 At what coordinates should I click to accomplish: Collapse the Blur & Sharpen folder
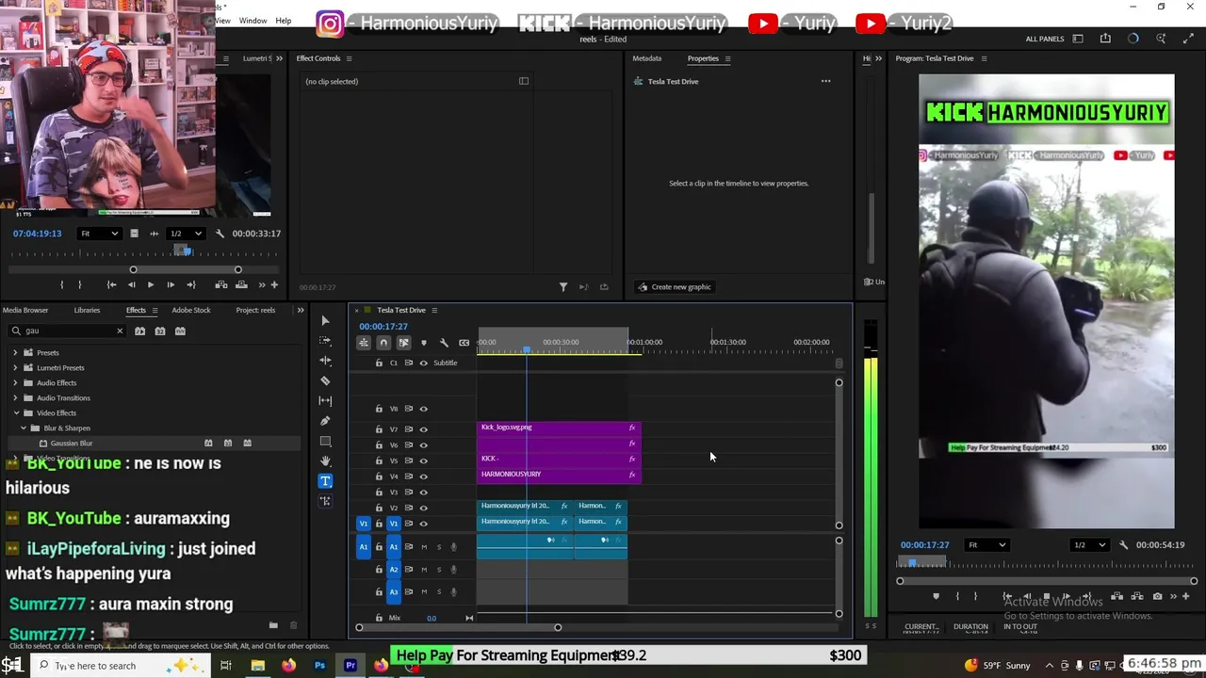(24, 428)
